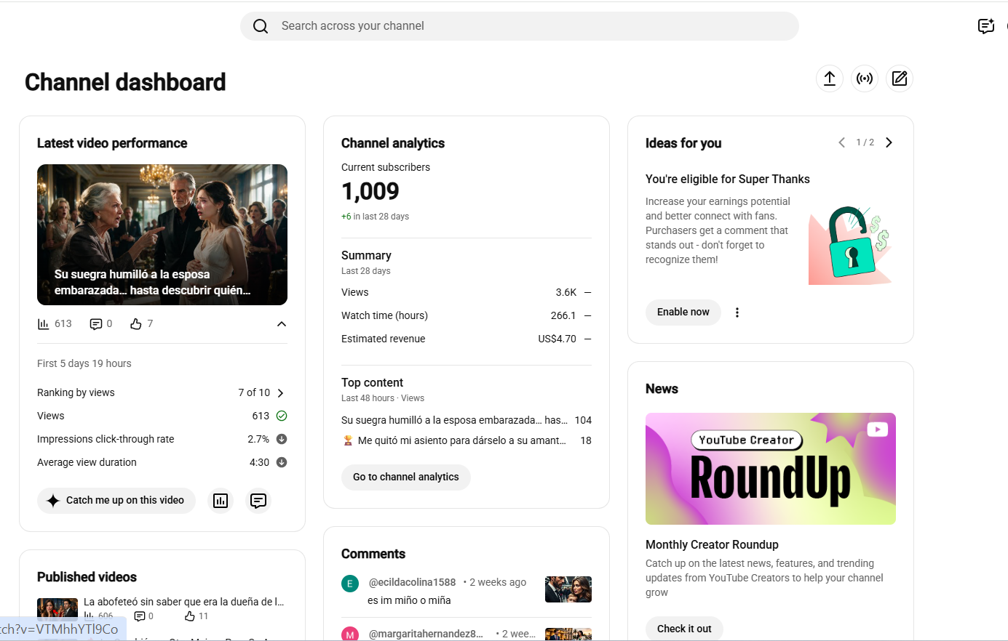The height and width of the screenshot is (641, 1008).
Task: Focus the Search across your channel field
Action: pyautogui.click(x=520, y=26)
